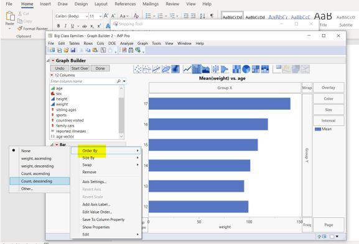The width and height of the screenshot is (359, 244).
Task: Click the Show paragraph marks icon in Word
Action: (x=212, y=16)
